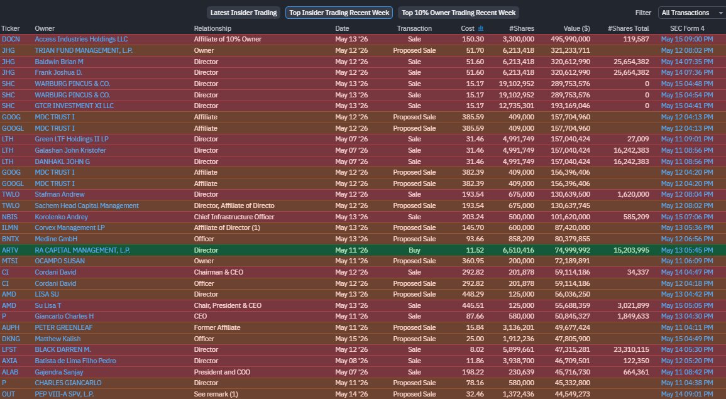Open DKNG ticker link
Viewport: 726px width, 399px height.
pyautogui.click(x=11, y=339)
